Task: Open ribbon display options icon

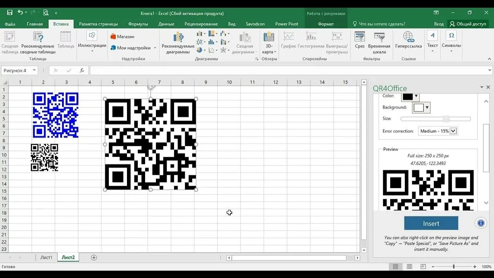Action: (x=436, y=13)
